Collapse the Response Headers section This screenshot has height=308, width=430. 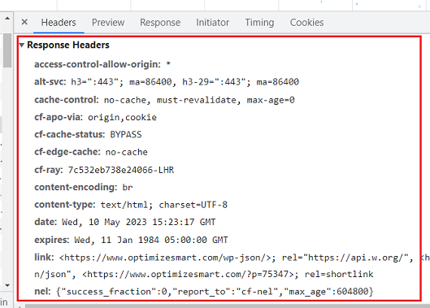(x=22, y=45)
